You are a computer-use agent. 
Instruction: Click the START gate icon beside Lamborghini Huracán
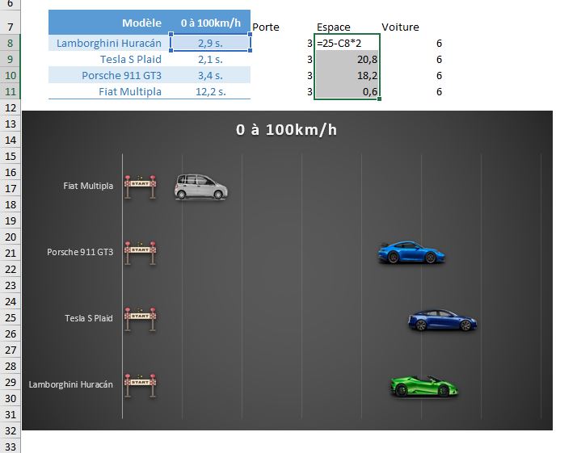(x=140, y=385)
